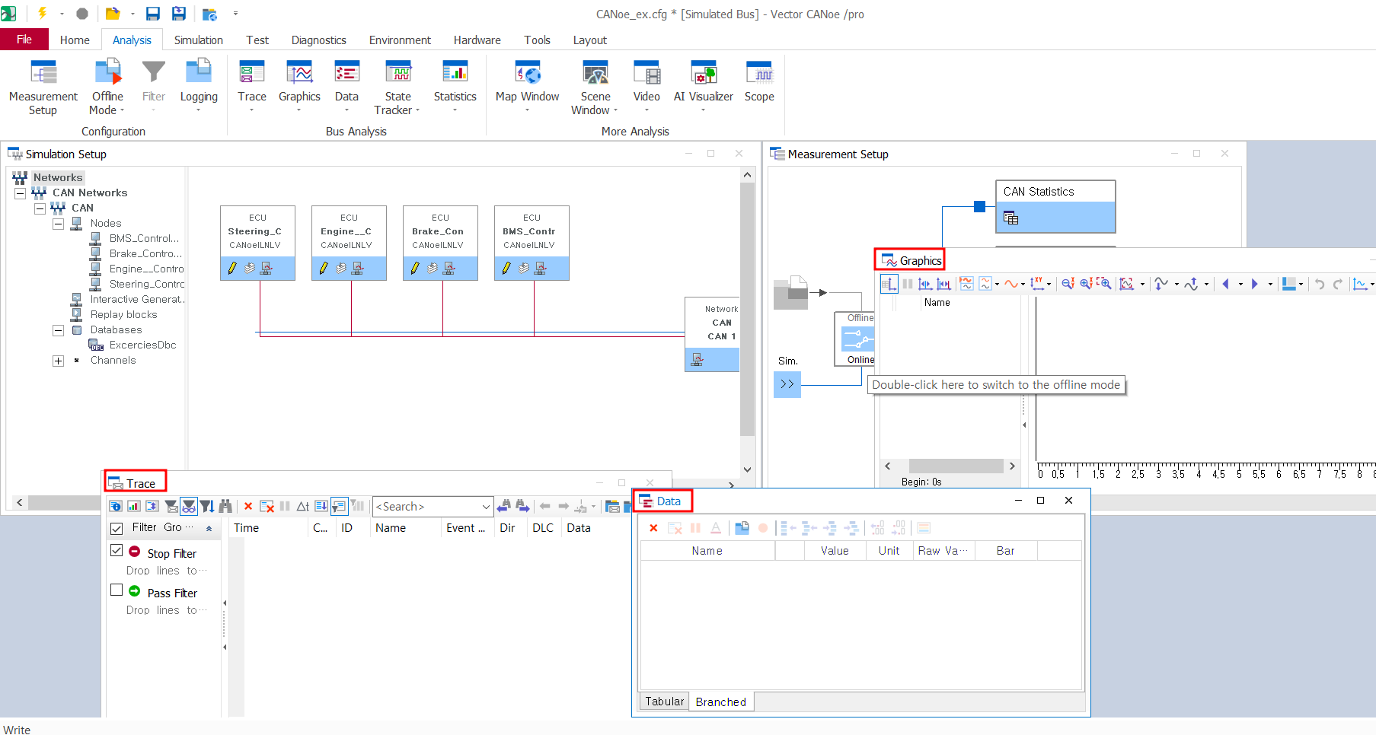
Task: Click the Simulation Setup vertical scrollbar down arrow
Action: pyautogui.click(x=747, y=469)
